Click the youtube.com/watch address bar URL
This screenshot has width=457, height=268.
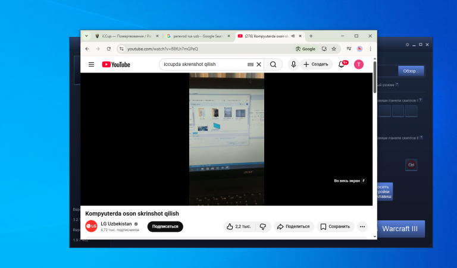[162, 49]
